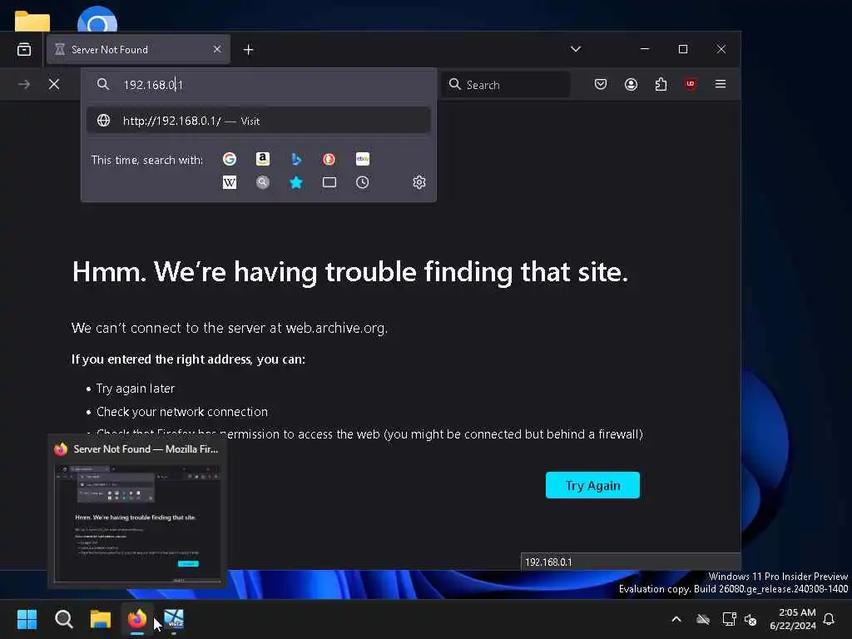Open the Extensions puzzle menu
The width and height of the screenshot is (852, 639).
click(661, 84)
